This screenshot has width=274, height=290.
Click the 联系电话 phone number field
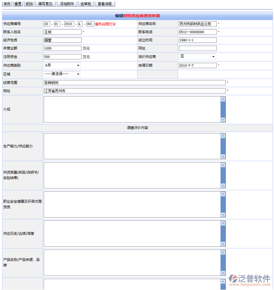coord(197,32)
